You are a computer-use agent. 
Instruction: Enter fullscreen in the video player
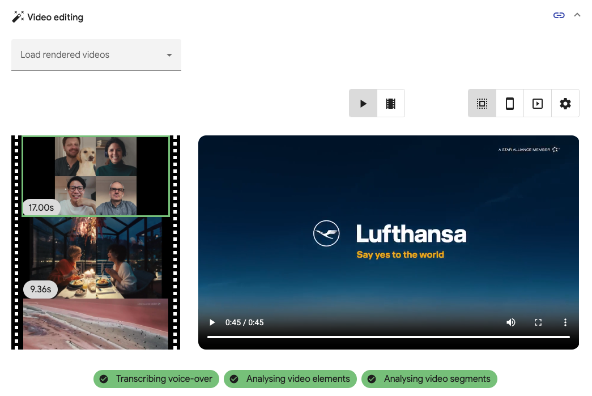pyautogui.click(x=538, y=322)
